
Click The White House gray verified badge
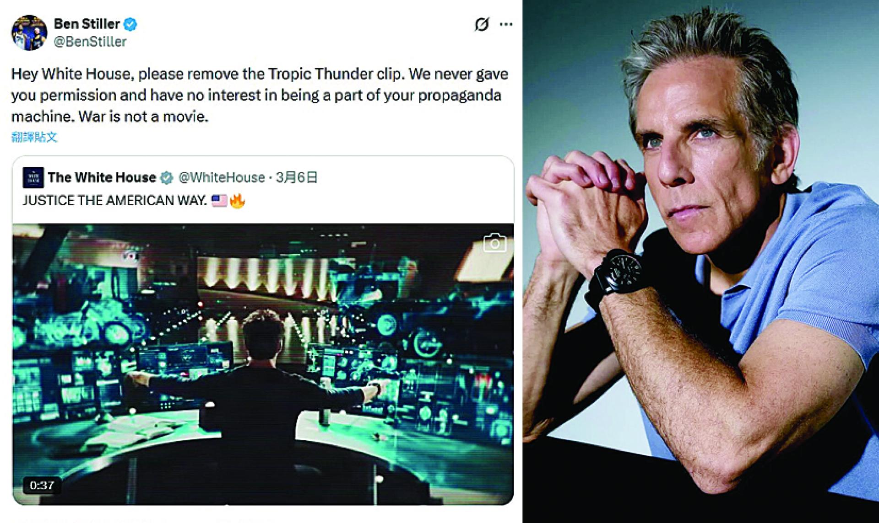click(x=167, y=178)
